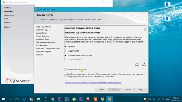Click the license text scrollbar thumb
182x102 pixels.
145,29
